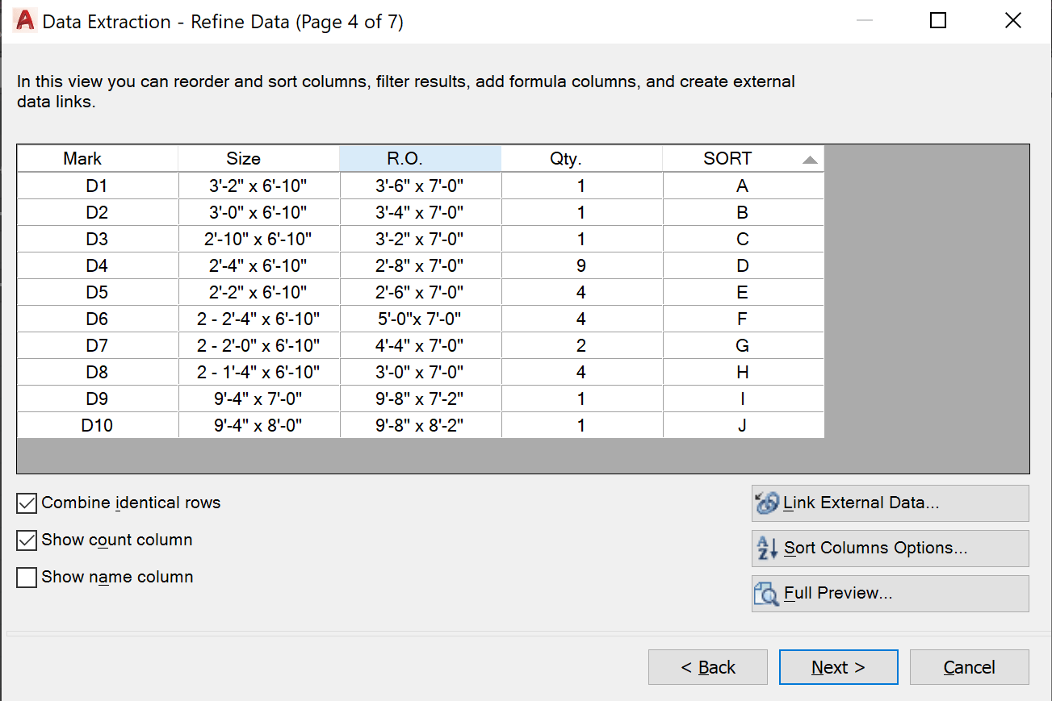Select the R.O. column header
This screenshot has height=701, width=1052.
(x=420, y=158)
